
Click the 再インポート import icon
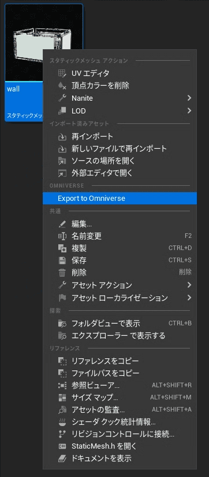pos(62,136)
